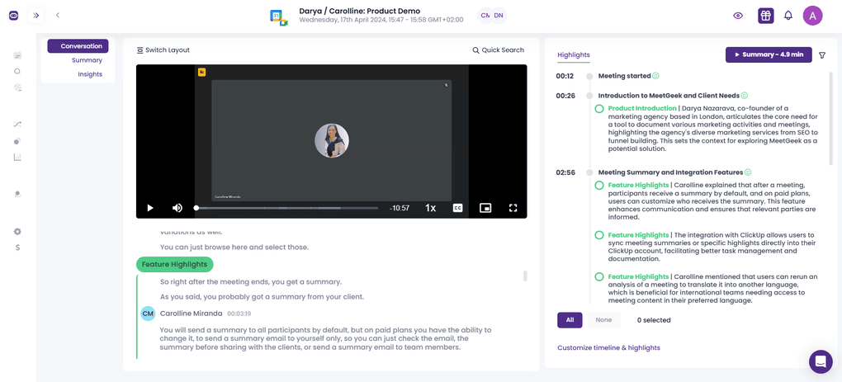Open the gift rewards button

(x=766, y=16)
